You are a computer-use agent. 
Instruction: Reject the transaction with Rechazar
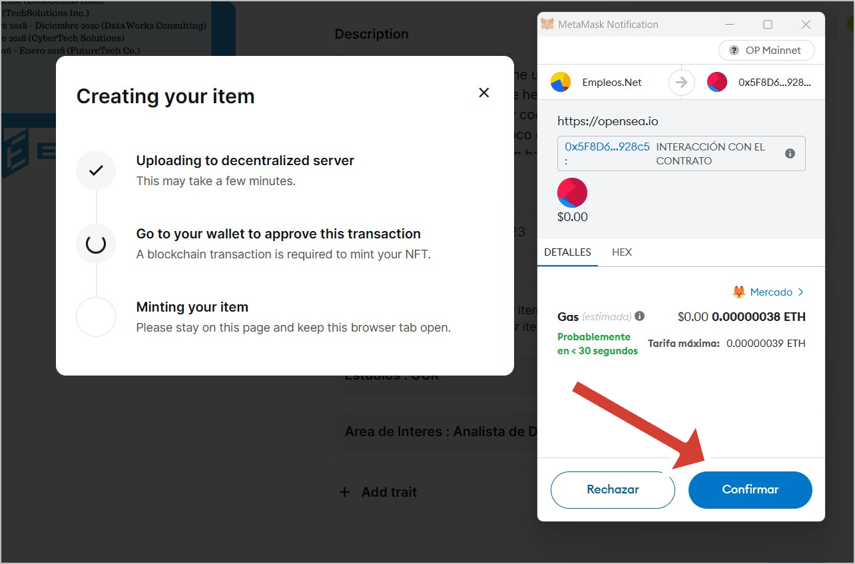[613, 489]
